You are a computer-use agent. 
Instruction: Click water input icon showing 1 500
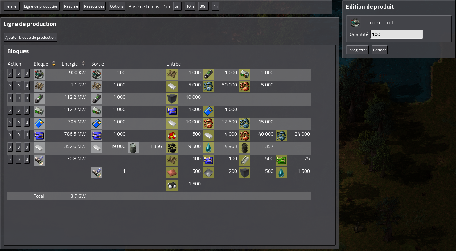tap(281, 173)
